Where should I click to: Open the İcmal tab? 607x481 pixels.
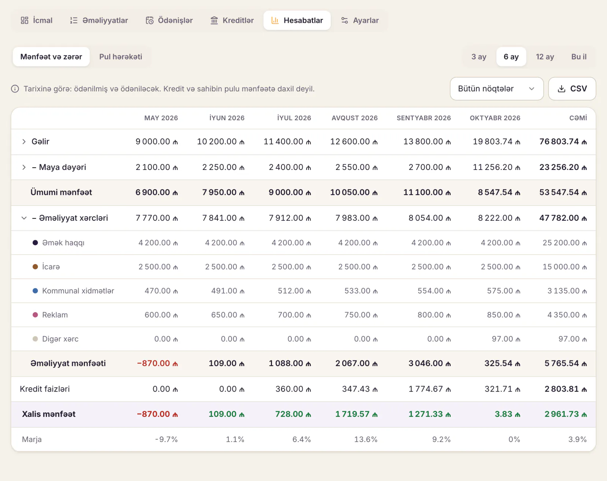tap(36, 20)
